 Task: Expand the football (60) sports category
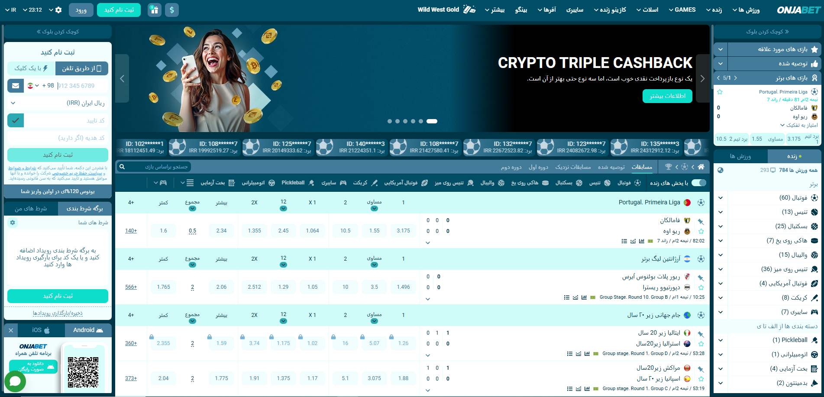point(721,198)
